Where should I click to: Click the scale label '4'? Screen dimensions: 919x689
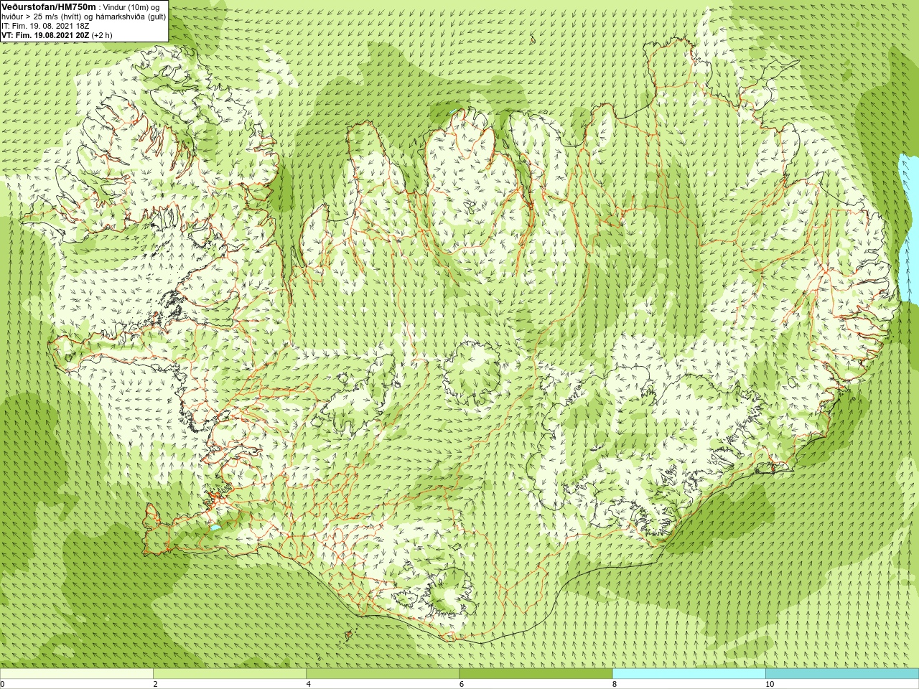[308, 684]
